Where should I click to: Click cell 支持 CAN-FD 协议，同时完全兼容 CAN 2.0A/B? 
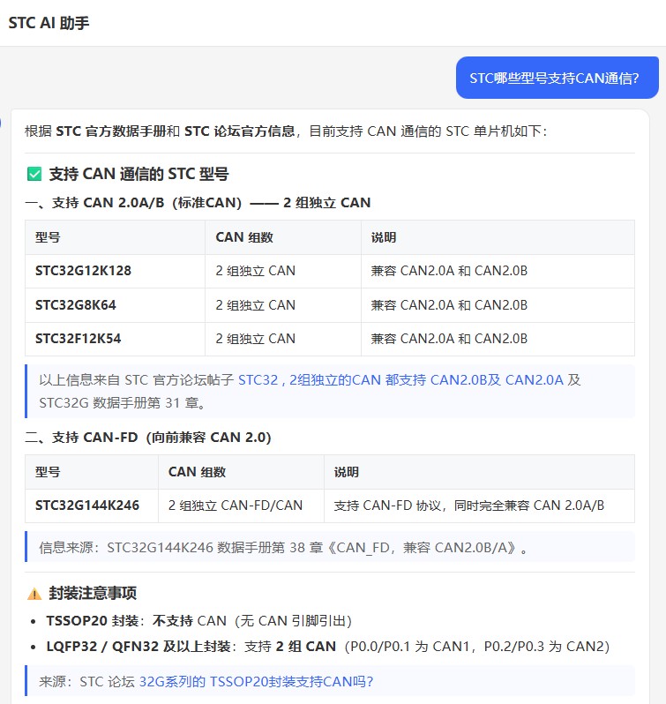479,506
